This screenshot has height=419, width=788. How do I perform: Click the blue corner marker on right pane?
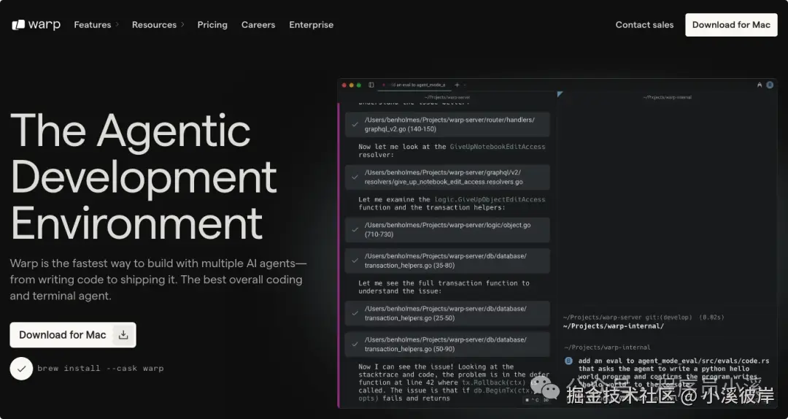[x=560, y=94]
